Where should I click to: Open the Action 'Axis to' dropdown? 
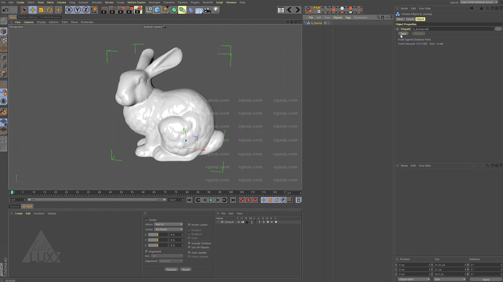click(x=168, y=225)
